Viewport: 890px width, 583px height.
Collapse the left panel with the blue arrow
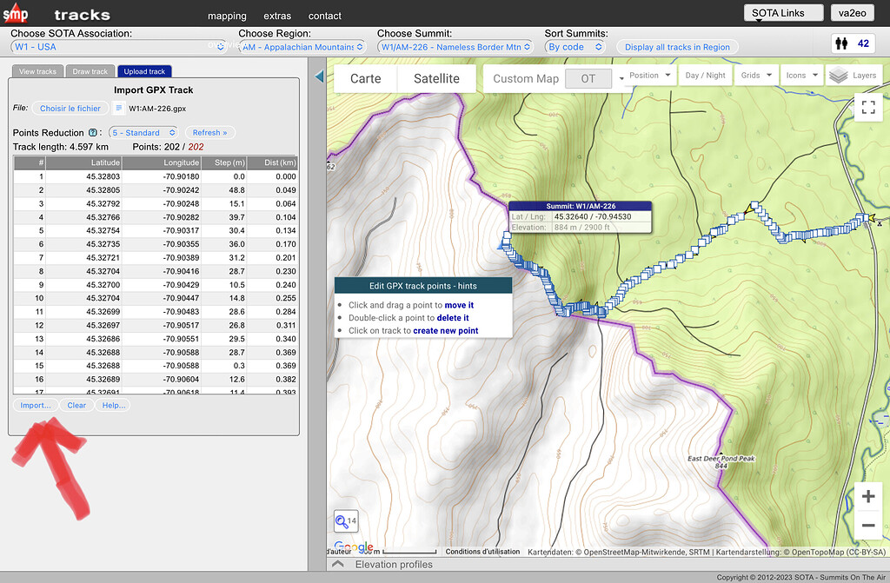(320, 76)
